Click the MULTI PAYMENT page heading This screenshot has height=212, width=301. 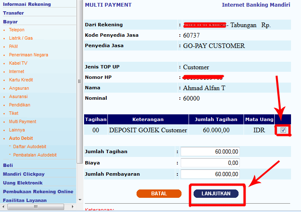tap(108, 5)
